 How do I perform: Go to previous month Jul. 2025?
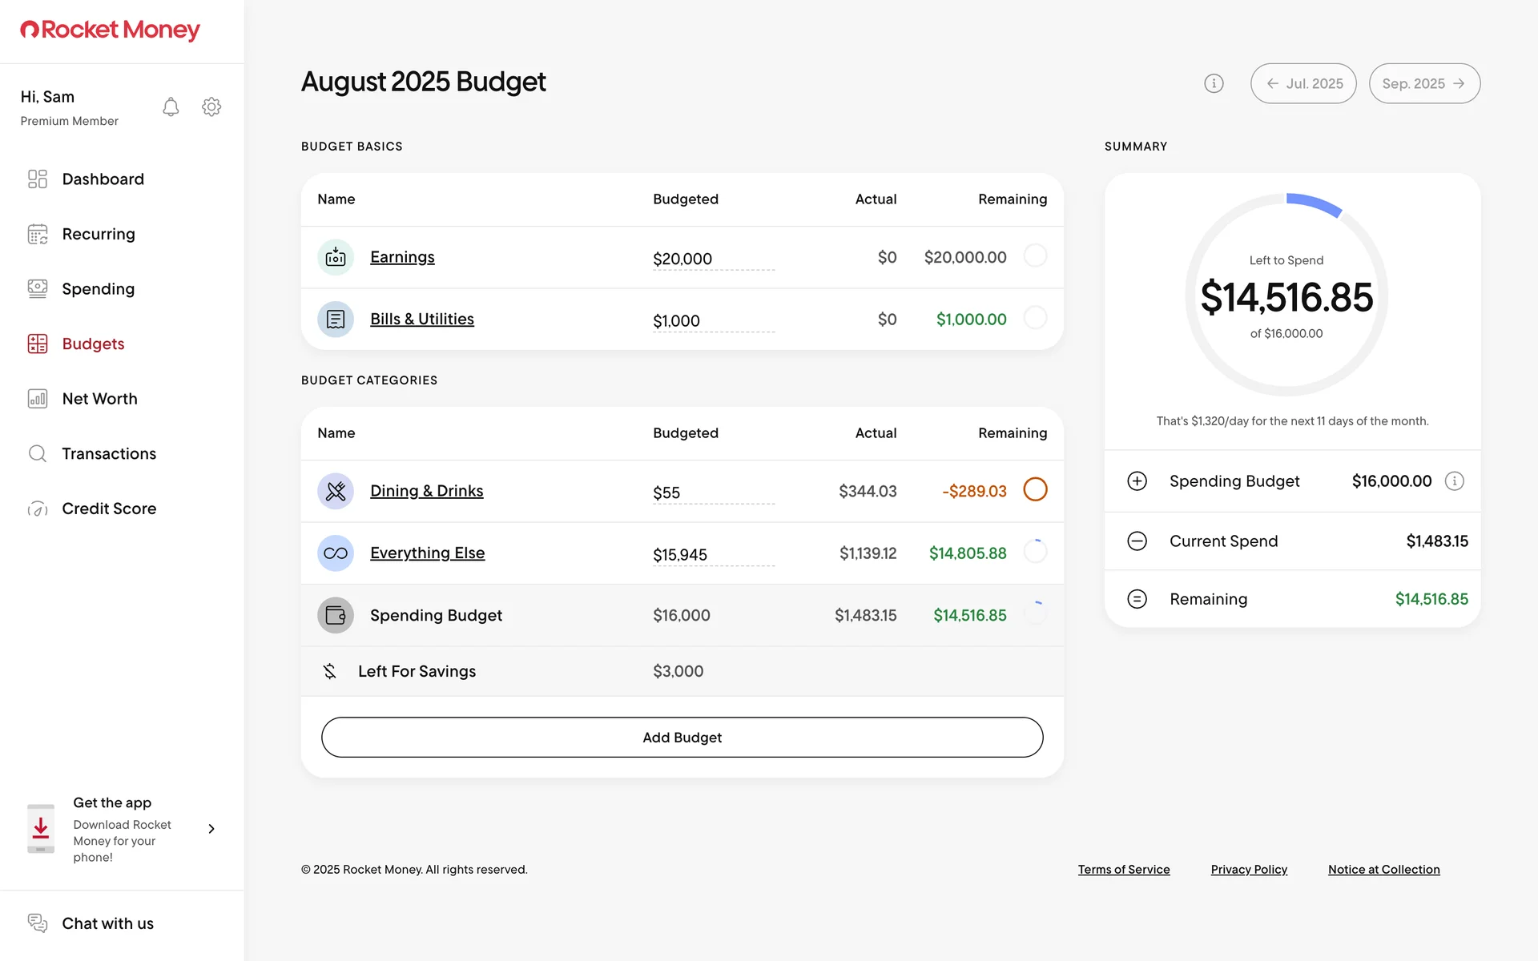coord(1303,83)
